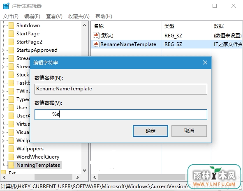Expand the UserA key node
243x191 pixels.
[3, 116]
